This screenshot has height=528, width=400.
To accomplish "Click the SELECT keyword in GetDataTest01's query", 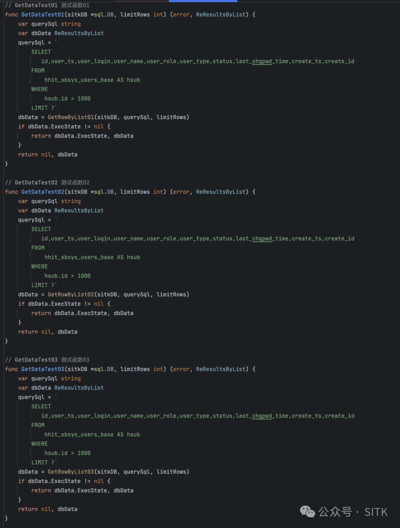I will click(41, 52).
